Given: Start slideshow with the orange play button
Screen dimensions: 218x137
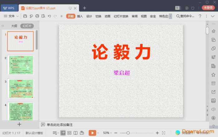Looking at the screenshot, I should pos(92,133).
